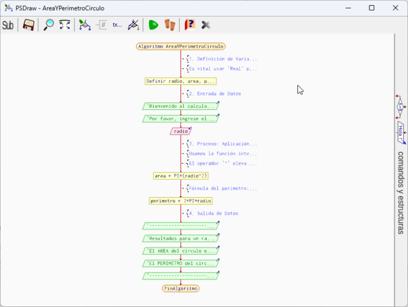Run the algorithm with green play button
The image size is (408, 307).
(154, 25)
